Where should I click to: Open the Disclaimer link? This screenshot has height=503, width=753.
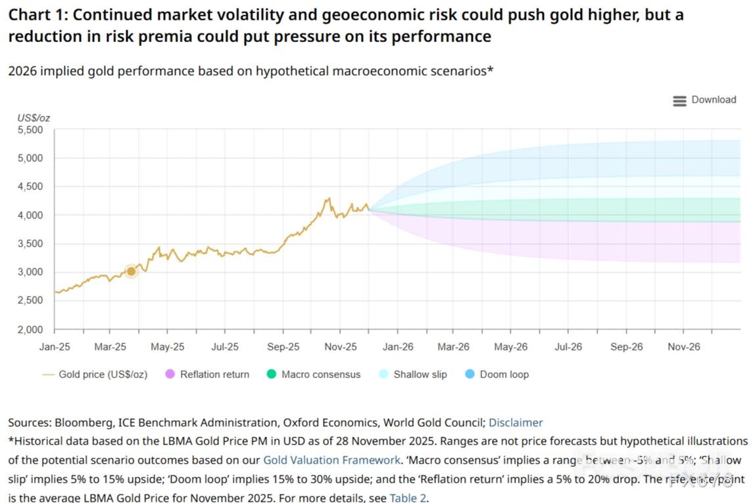[x=516, y=423]
